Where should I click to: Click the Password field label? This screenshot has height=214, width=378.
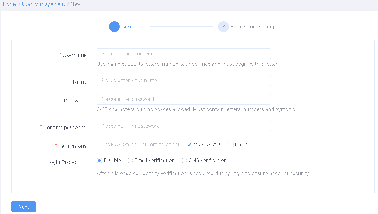coord(75,101)
